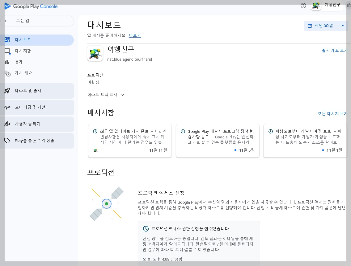Image resolution: width=351 pixels, height=266 pixels.
Task: Click the 여행친구 app title
Action: tap(121, 49)
